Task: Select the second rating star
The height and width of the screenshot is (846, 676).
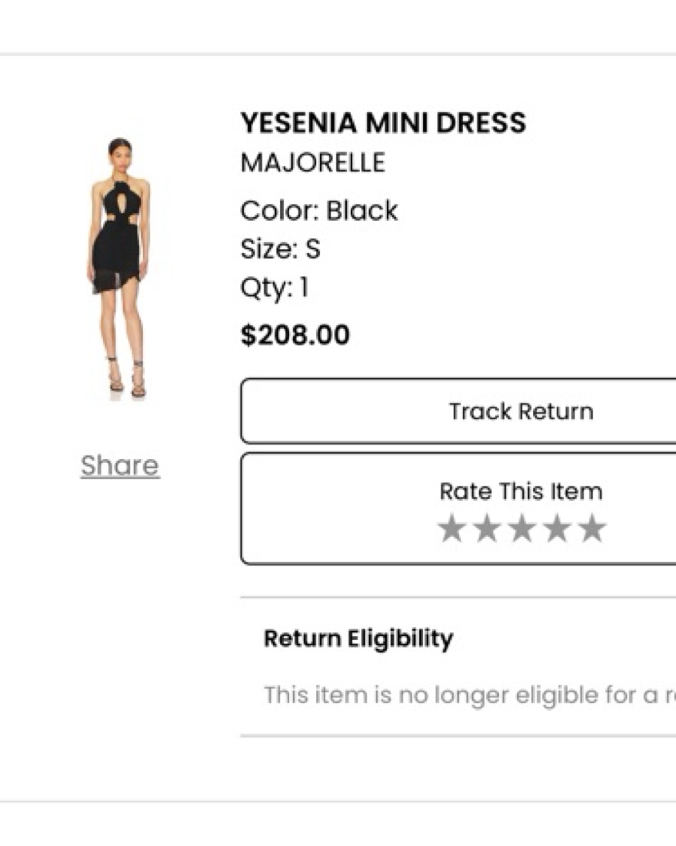Action: (x=487, y=529)
